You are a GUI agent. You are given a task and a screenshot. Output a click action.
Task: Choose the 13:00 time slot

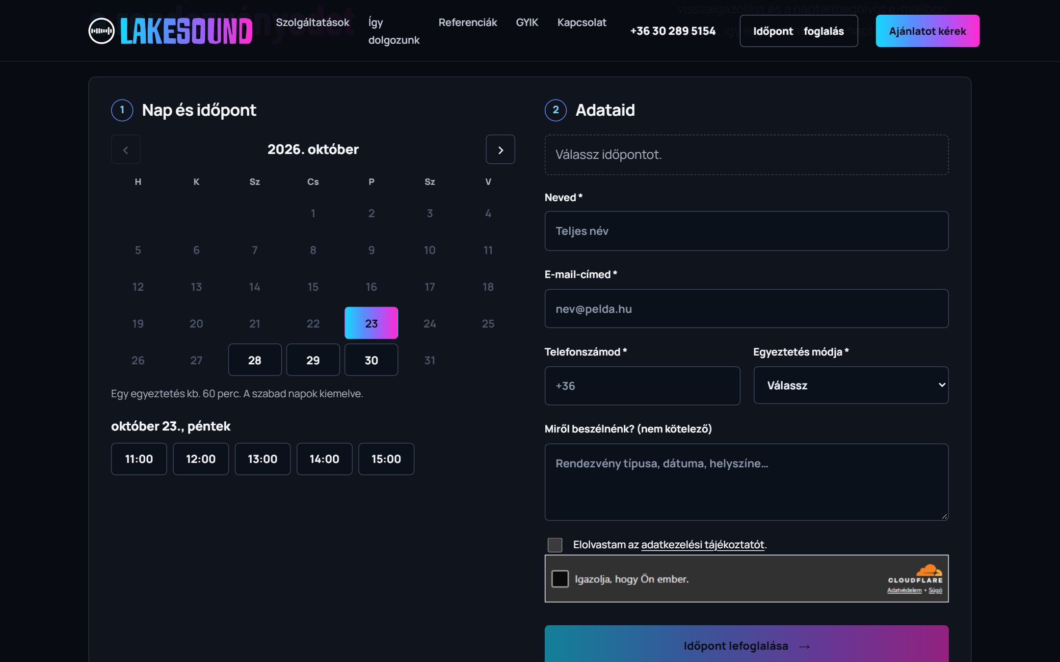263,459
